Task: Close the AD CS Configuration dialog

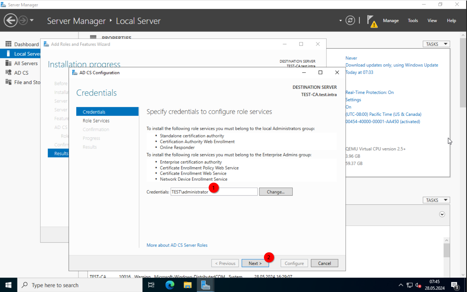Action: click(337, 73)
